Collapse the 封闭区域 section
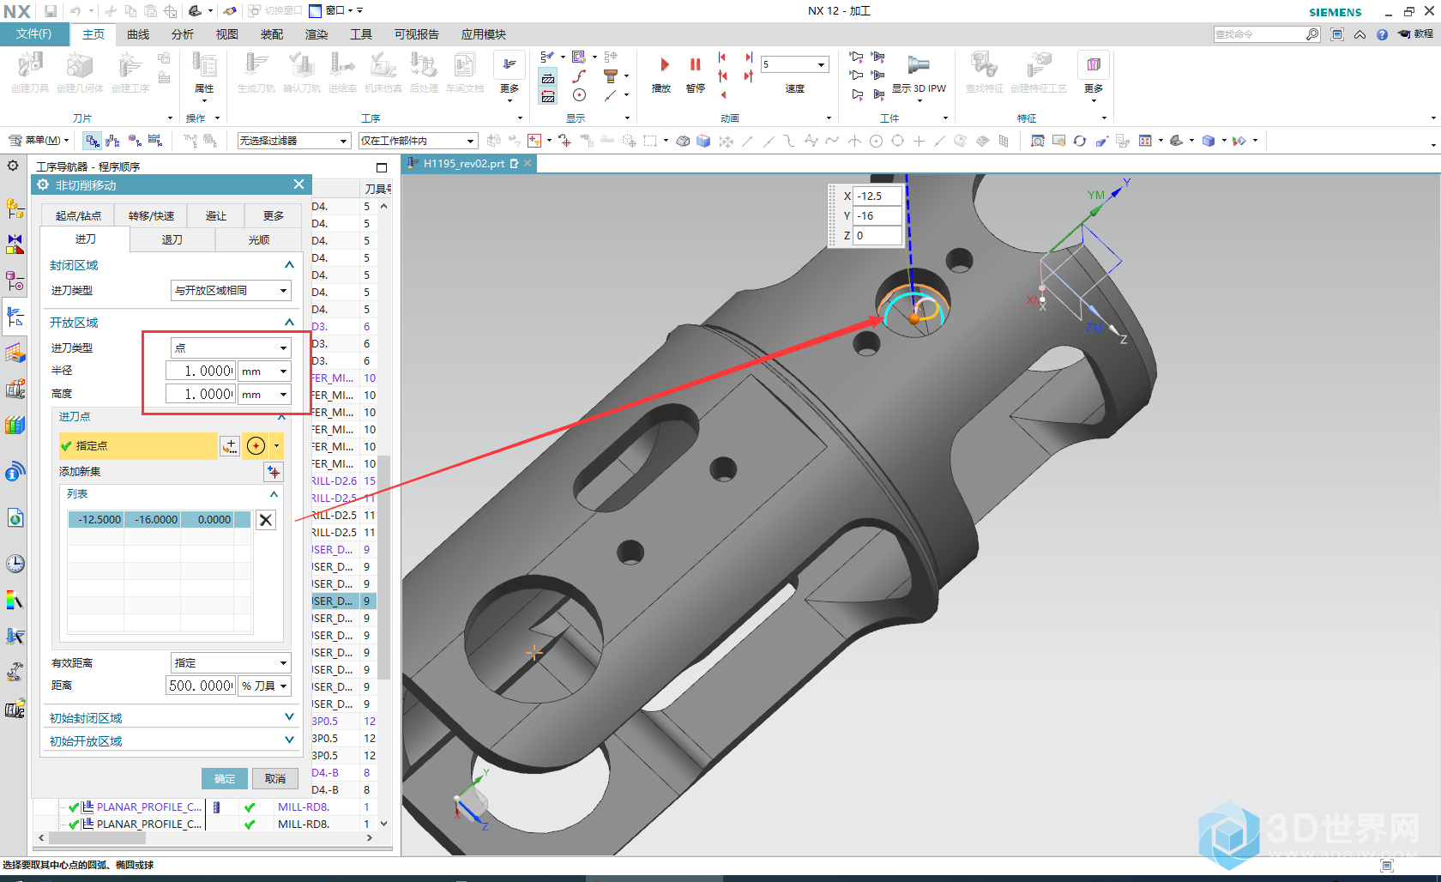 tap(289, 265)
